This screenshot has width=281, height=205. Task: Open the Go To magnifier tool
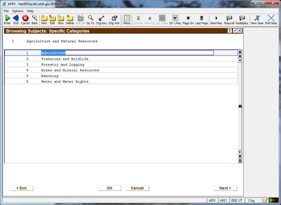click(91, 18)
